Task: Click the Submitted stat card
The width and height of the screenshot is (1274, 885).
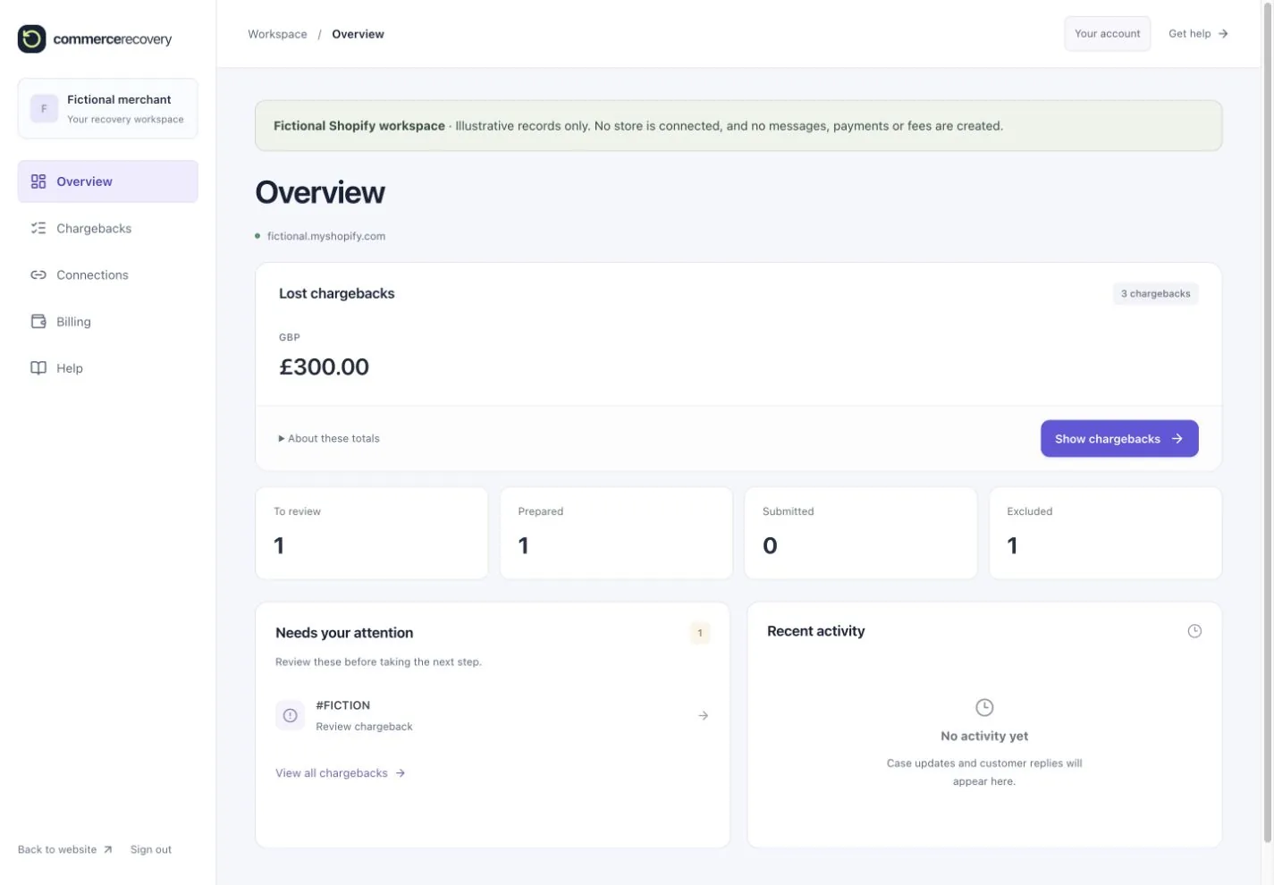Action: (861, 533)
